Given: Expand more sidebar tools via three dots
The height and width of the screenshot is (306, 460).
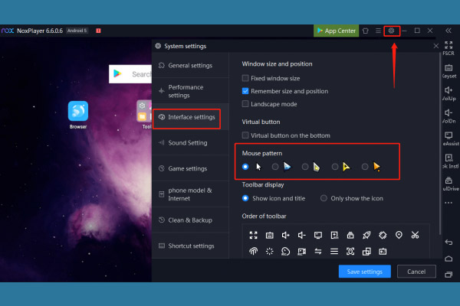Looking at the screenshot, I should [x=449, y=203].
